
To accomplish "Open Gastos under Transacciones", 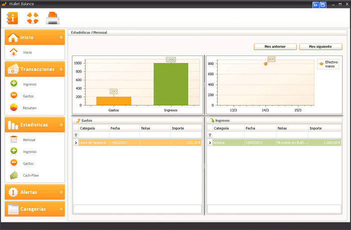I will (28, 96).
